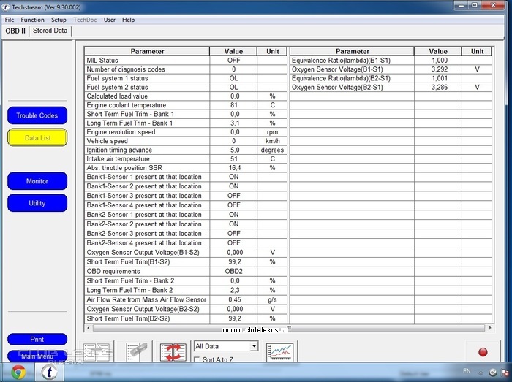Select the OBD II tab
Image resolution: width=512 pixels, height=382 pixels.
[15, 31]
